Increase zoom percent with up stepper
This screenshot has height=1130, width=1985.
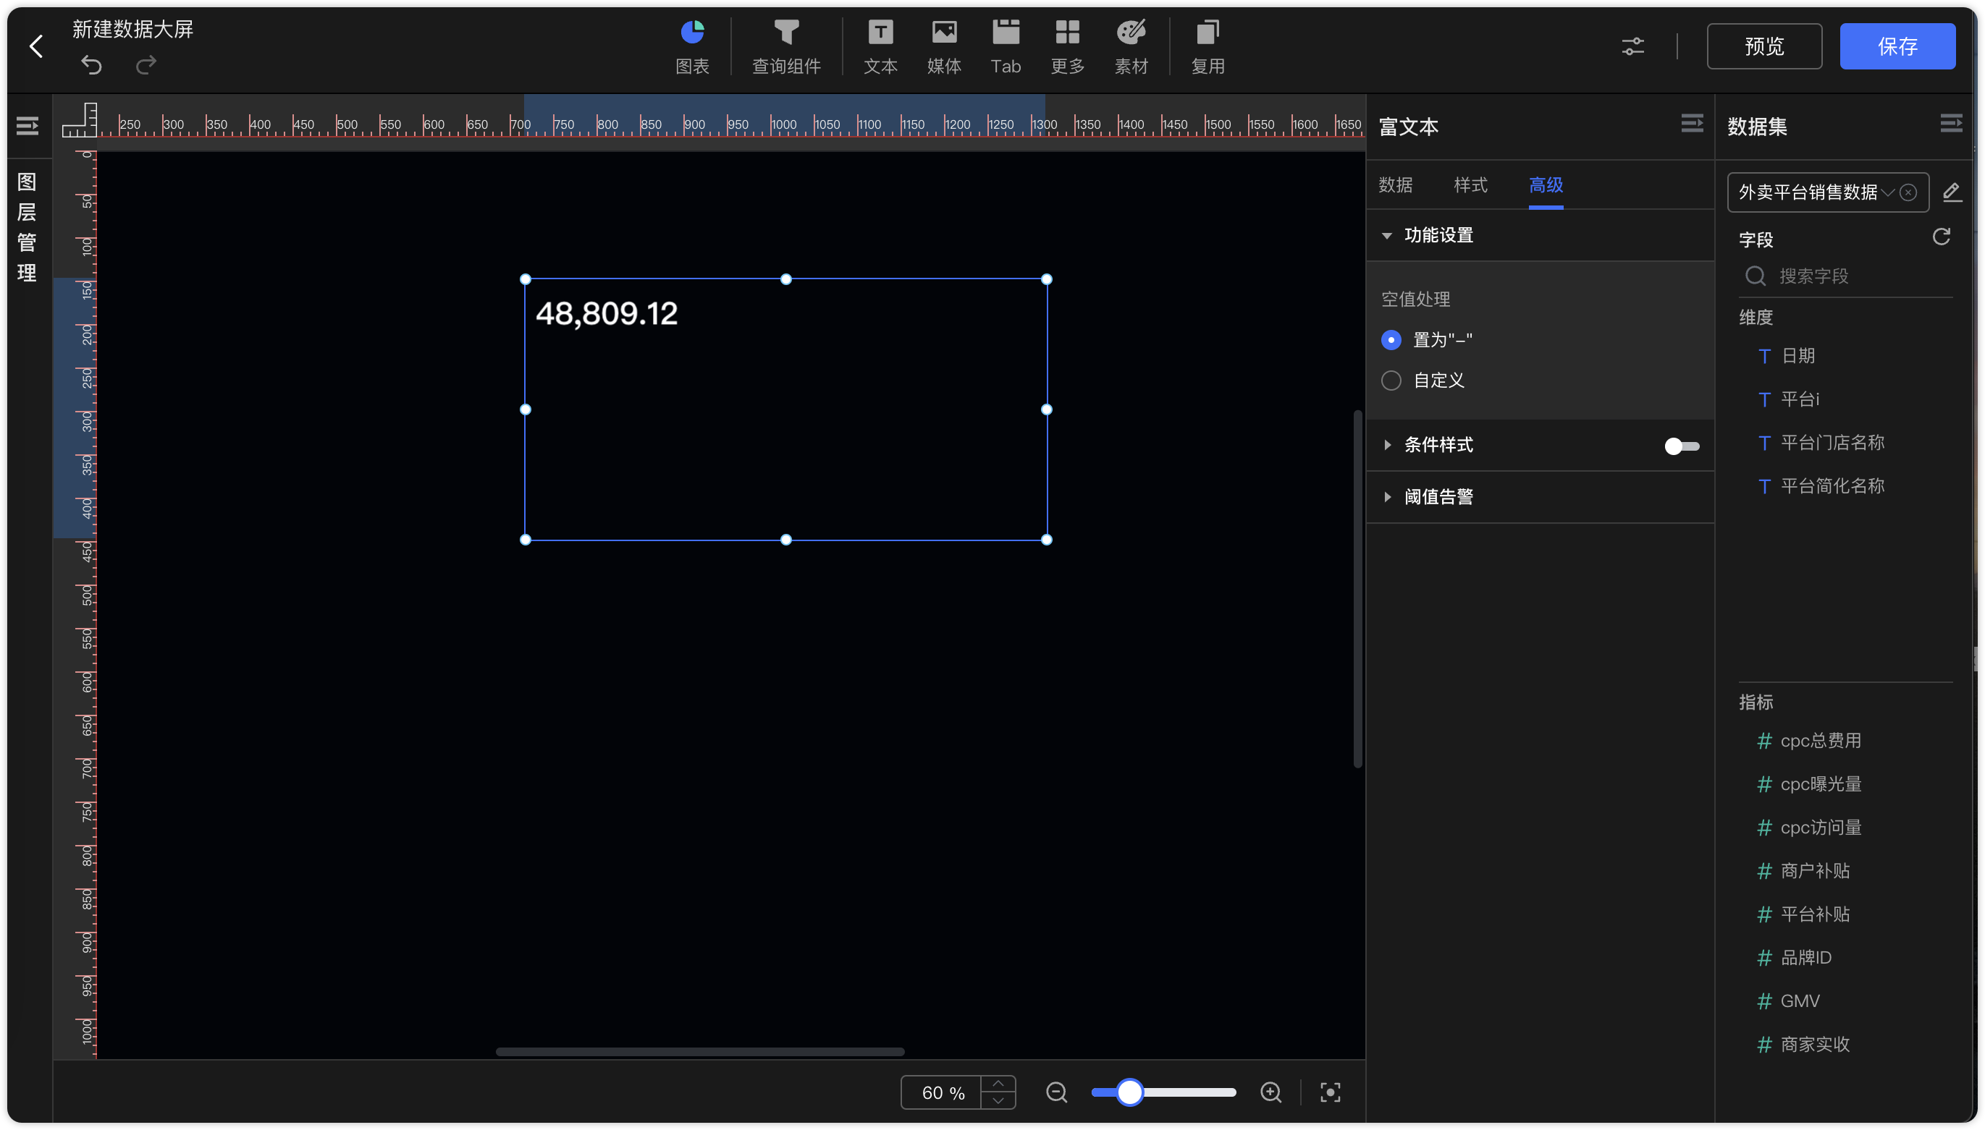[x=998, y=1084]
